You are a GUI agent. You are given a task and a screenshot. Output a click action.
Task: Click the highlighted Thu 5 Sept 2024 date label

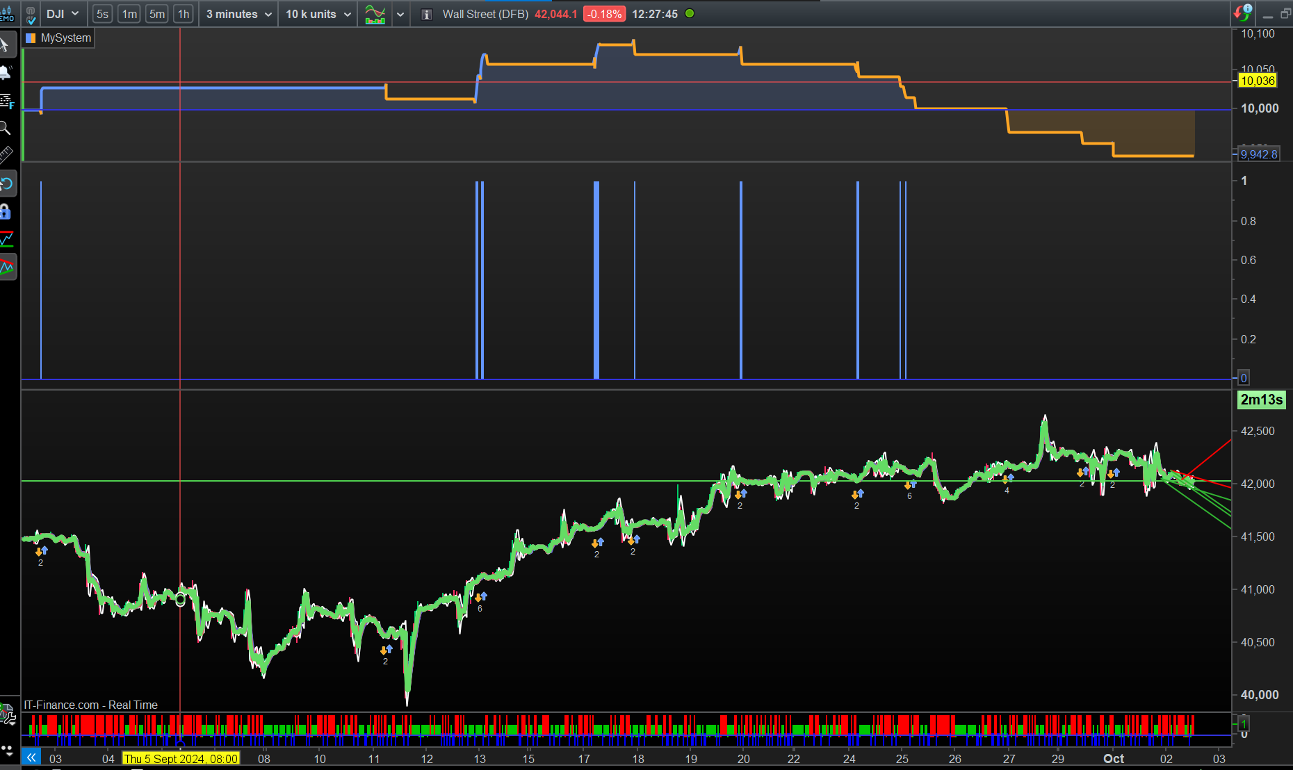(x=181, y=759)
